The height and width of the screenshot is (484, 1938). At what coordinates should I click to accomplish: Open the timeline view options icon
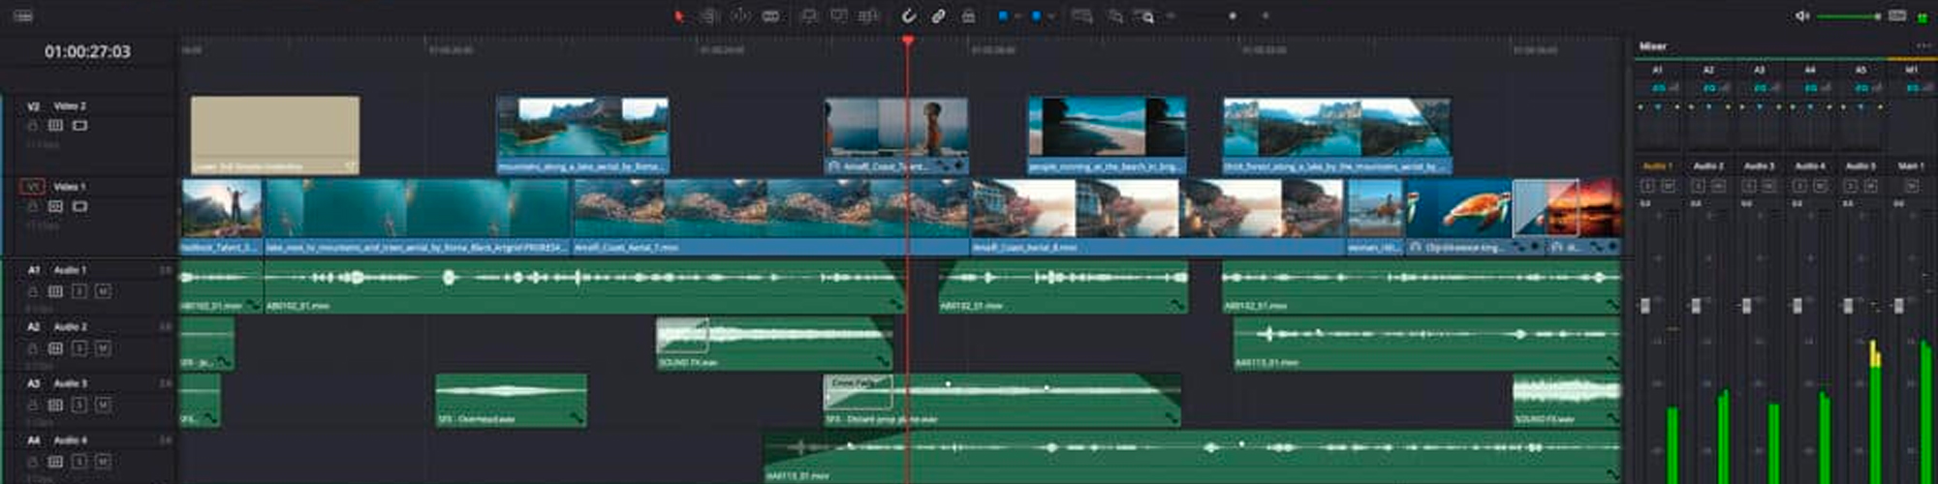(x=23, y=16)
